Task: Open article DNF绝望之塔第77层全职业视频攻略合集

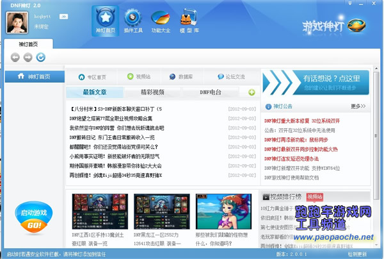Action: point(111,119)
